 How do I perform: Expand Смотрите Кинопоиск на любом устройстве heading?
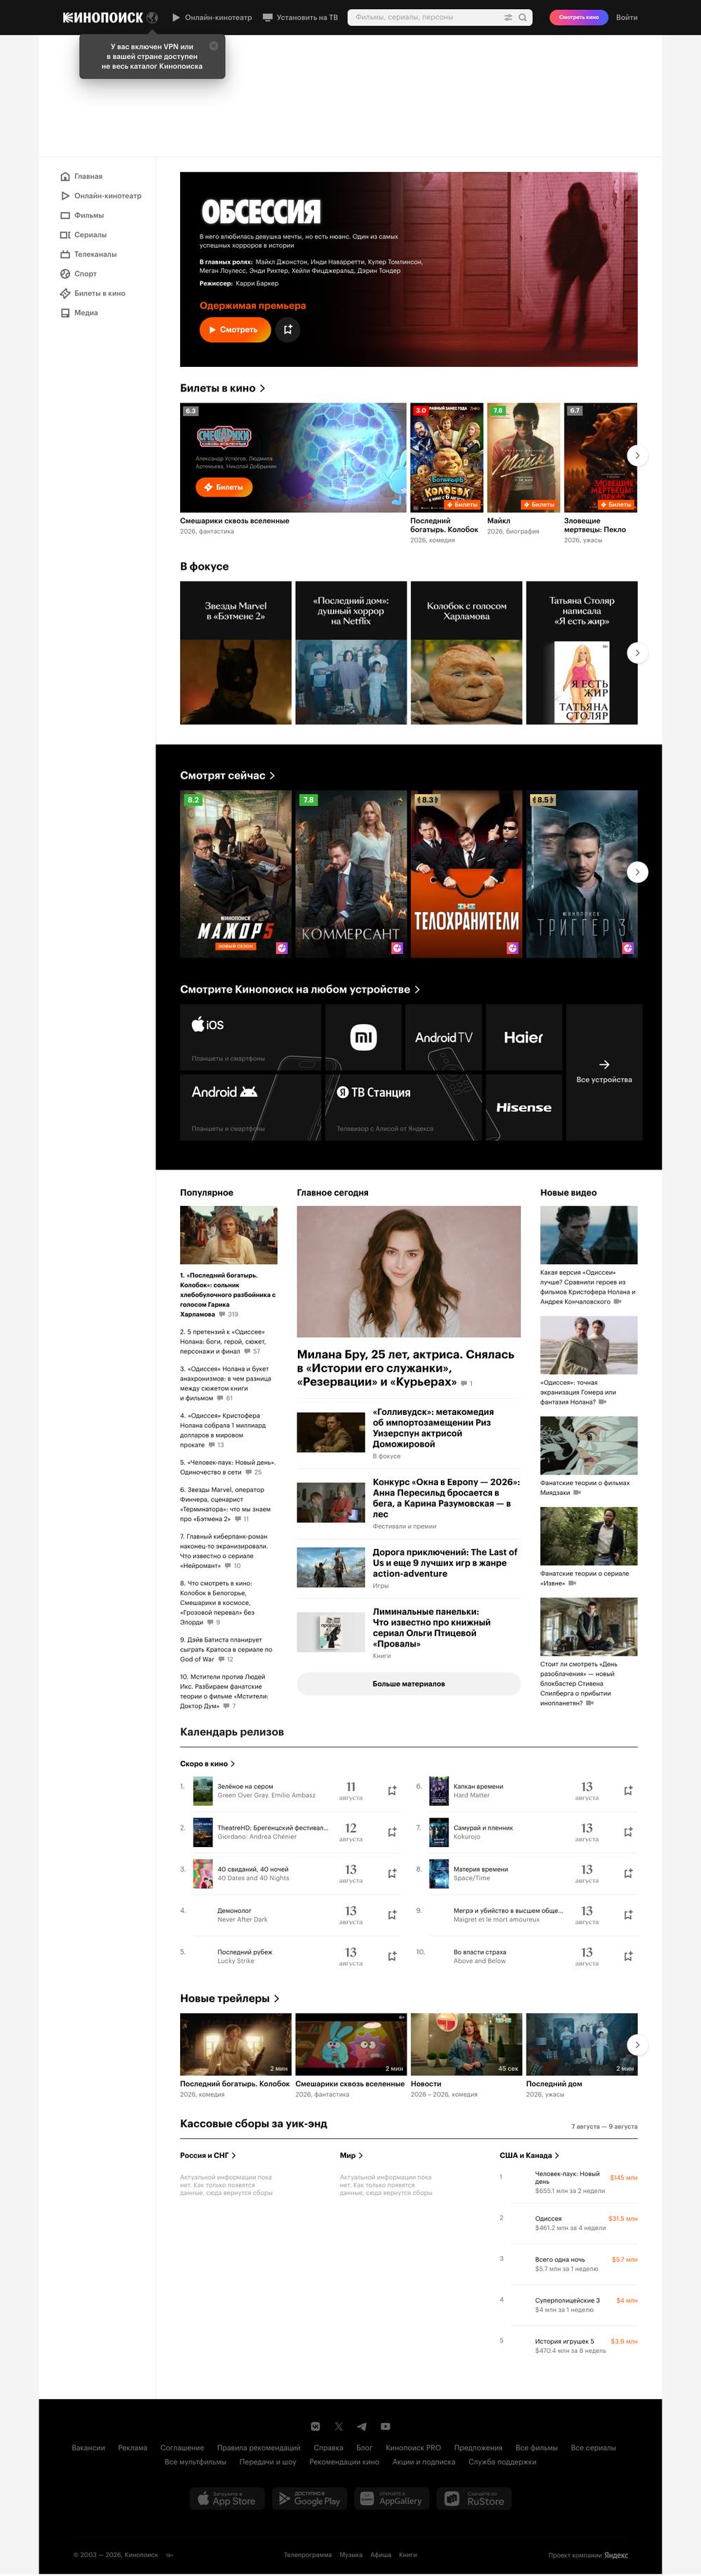click(299, 989)
